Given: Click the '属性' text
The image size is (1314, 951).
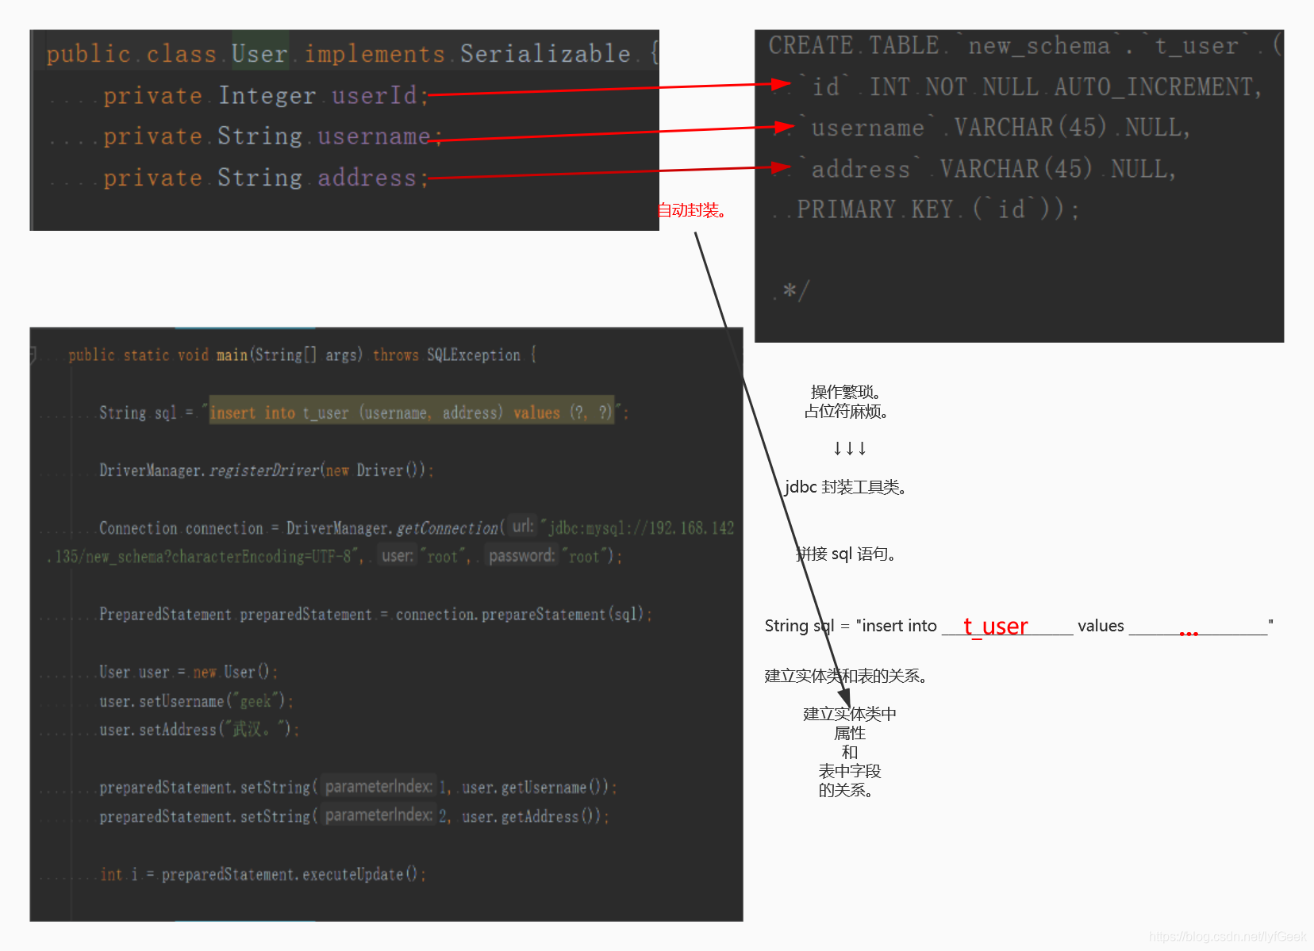Looking at the screenshot, I should [x=850, y=733].
